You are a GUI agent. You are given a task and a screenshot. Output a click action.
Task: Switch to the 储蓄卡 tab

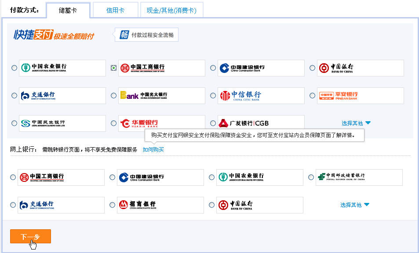coord(68,11)
